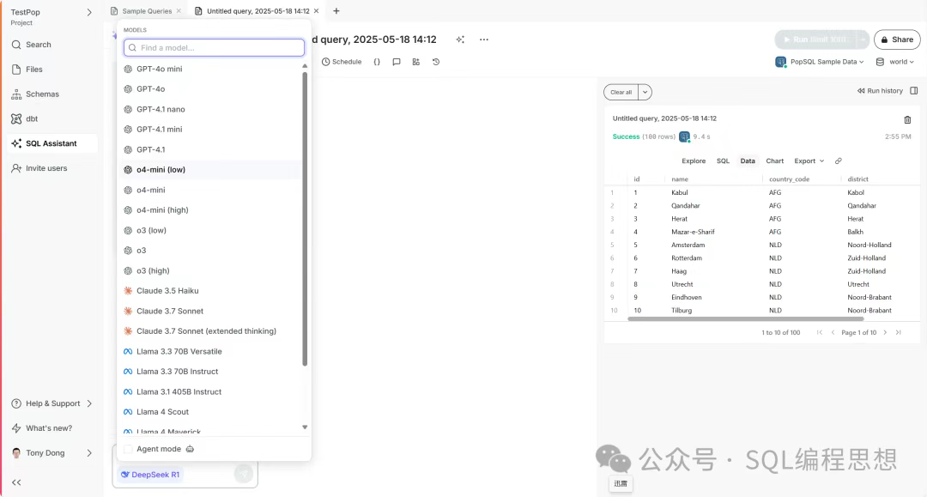Switch to the Explore tab
This screenshot has height=497, width=927.
[x=694, y=161]
